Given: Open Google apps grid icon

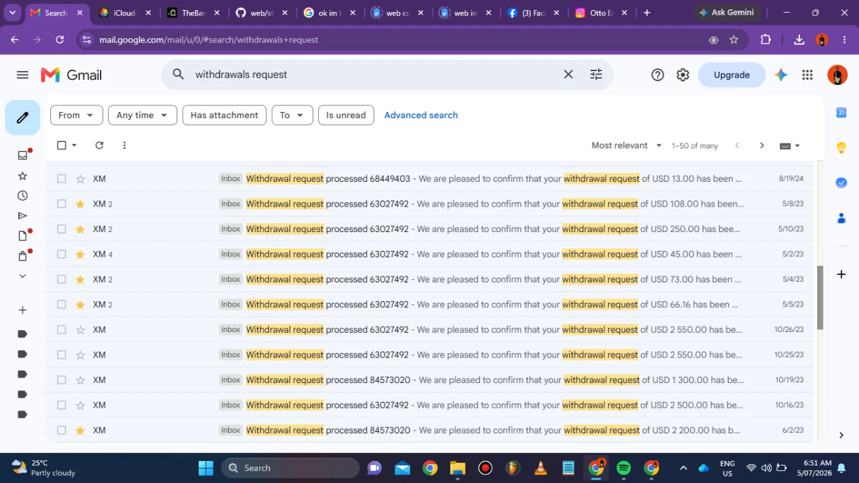Looking at the screenshot, I should coord(807,75).
